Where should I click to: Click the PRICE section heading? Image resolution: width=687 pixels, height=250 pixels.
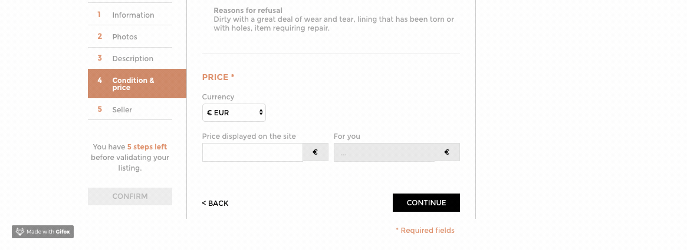[218, 77]
